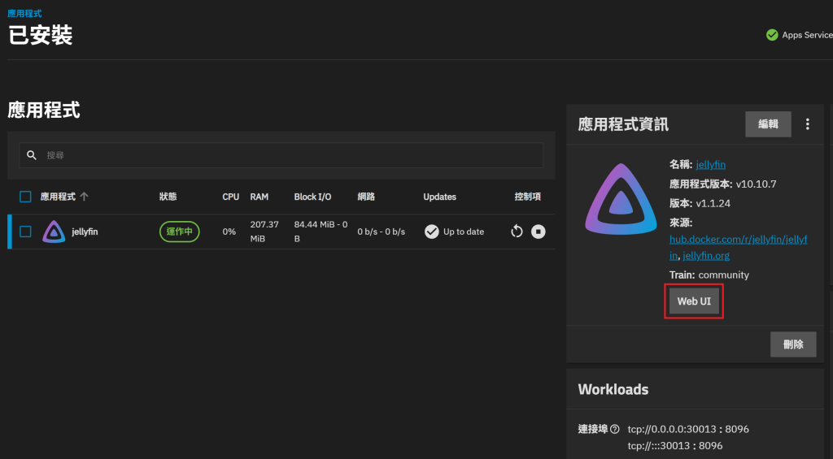Click the v1.1.24 version value
The image size is (833, 459).
(x=713, y=203)
